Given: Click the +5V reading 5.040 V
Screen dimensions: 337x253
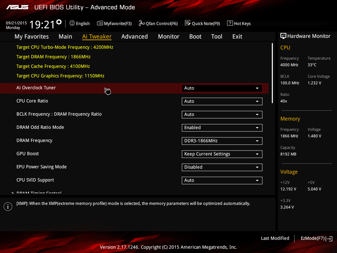Looking at the screenshot, I should point(314,189).
